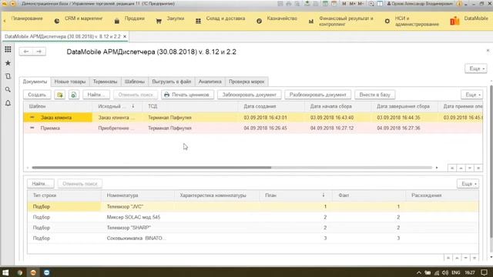Open the Склад и доставка section
The width and height of the screenshot is (493, 277).
click(220, 18)
